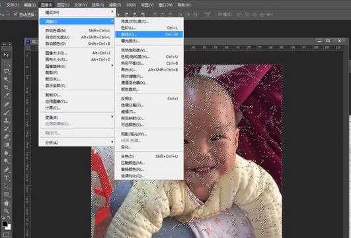The image size is (351, 238).
Task: Expand the 分析(A) submenu arrow
Action: coord(112,142)
